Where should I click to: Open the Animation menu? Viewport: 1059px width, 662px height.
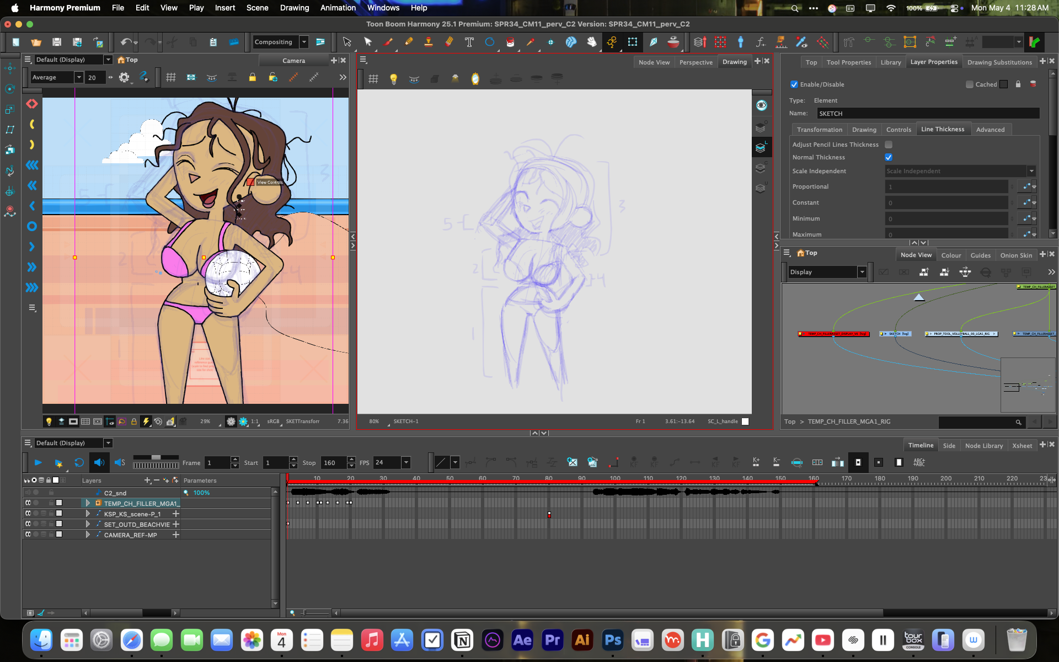[x=338, y=8]
